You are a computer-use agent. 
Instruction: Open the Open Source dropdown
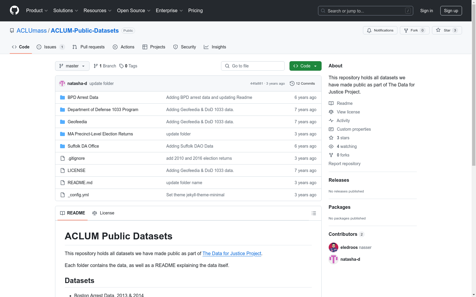coord(134,10)
